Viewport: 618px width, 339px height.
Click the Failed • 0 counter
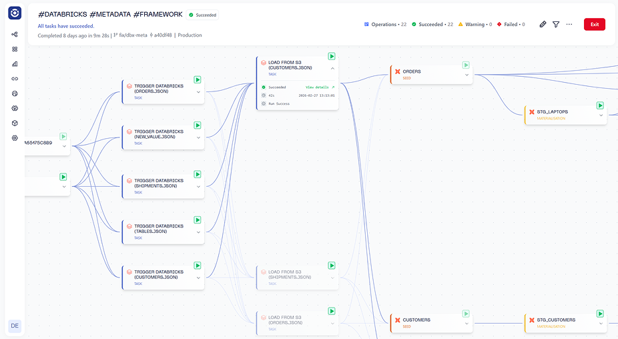coord(511,25)
